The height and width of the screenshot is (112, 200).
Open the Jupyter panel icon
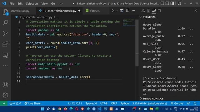coord(159,11)
